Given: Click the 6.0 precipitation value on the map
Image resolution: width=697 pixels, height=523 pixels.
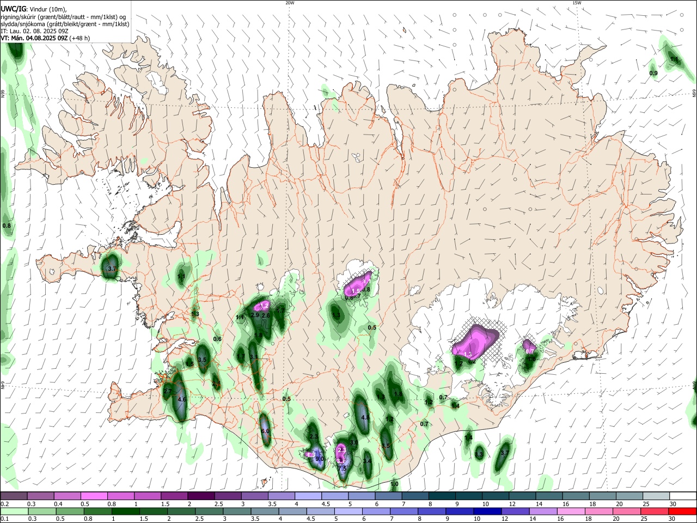Looking at the screenshot, I should tap(266, 431).
